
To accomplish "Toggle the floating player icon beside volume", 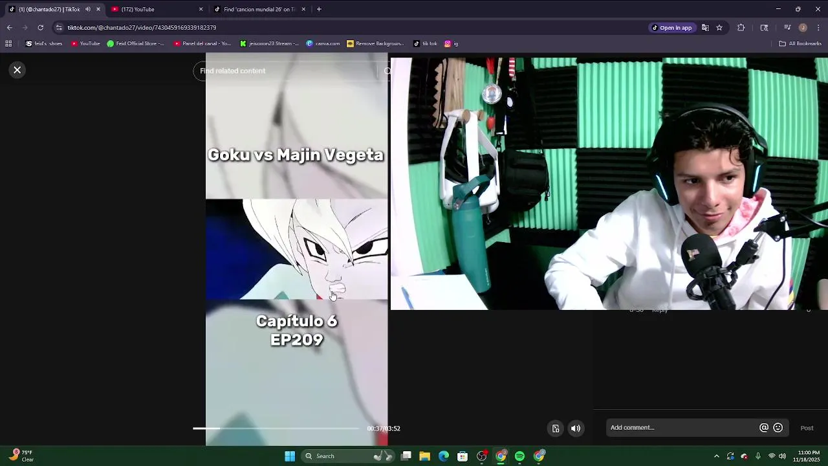I will click(x=556, y=428).
